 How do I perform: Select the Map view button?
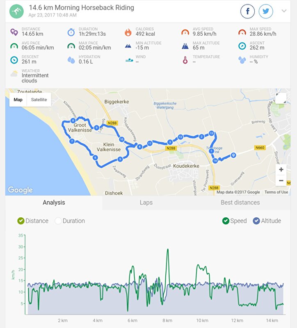coord(18,100)
